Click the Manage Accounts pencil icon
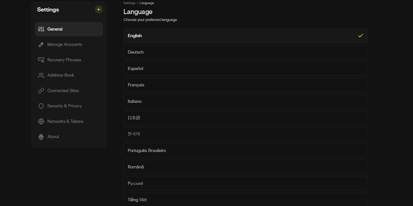The width and height of the screenshot is (413, 206). coord(41,45)
